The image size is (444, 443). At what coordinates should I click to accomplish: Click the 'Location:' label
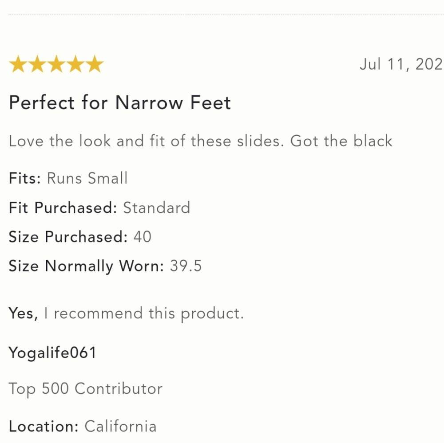click(44, 426)
